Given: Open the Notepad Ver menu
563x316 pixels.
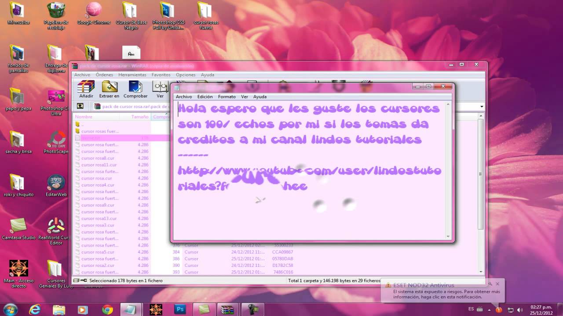Looking at the screenshot, I should [x=245, y=97].
